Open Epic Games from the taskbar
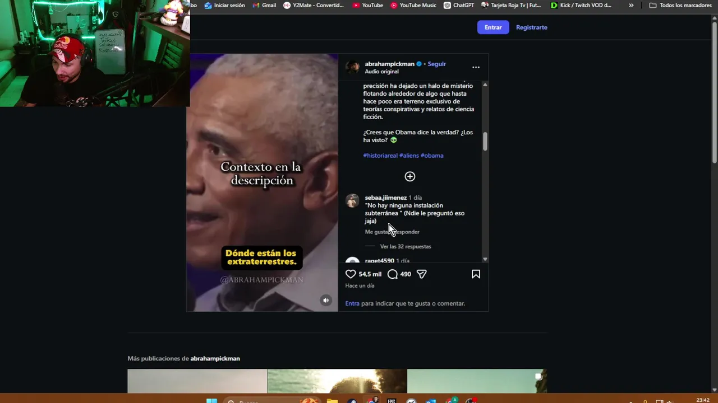 coord(392,401)
